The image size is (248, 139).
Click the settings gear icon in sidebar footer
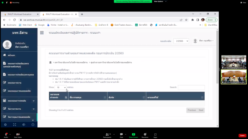click(5, 124)
